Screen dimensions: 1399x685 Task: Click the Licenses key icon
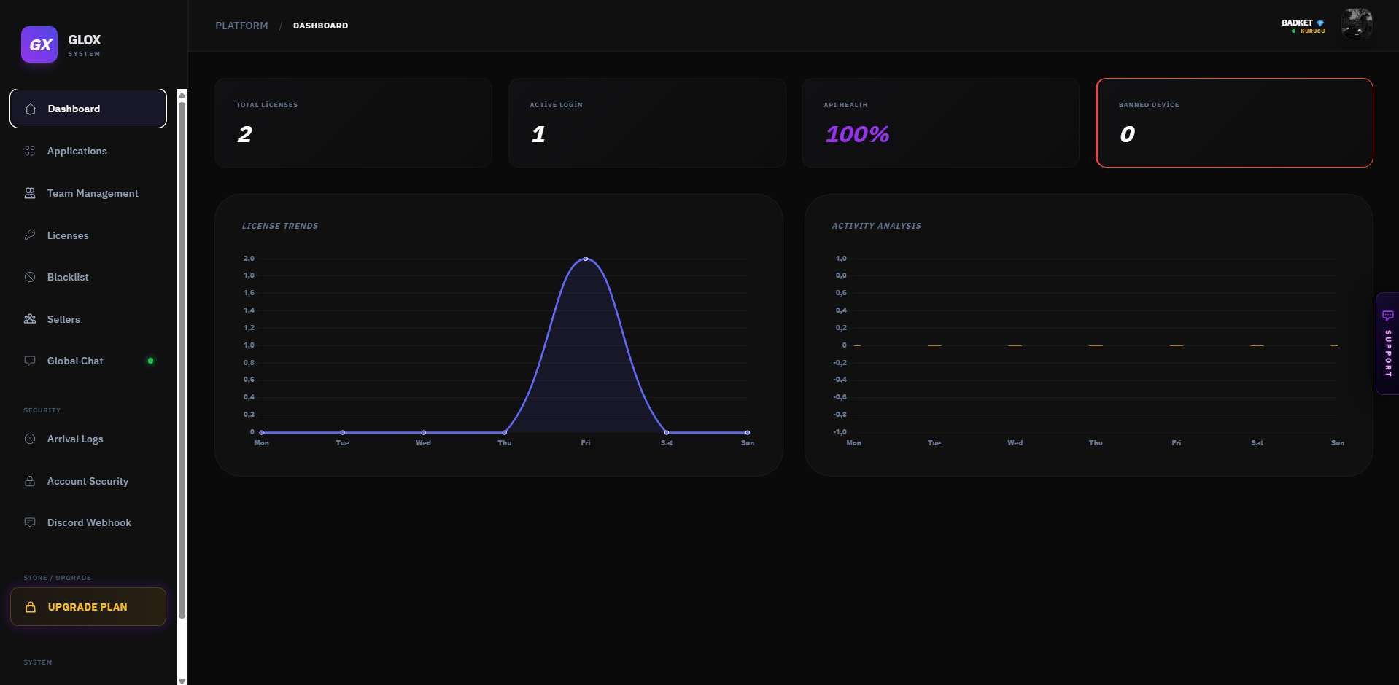coord(30,235)
